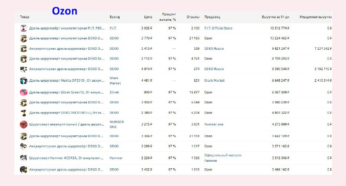Open thumbnail of DEKO drill priced 3 950 ₽
Screen dimensions: 346x186
tap(24, 103)
